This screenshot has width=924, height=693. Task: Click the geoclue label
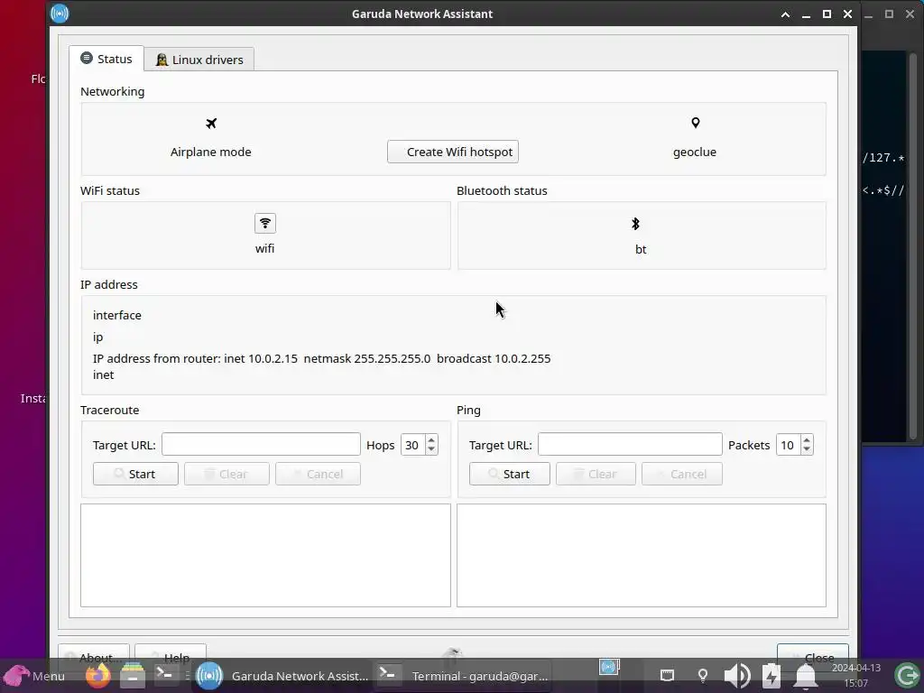point(695,152)
